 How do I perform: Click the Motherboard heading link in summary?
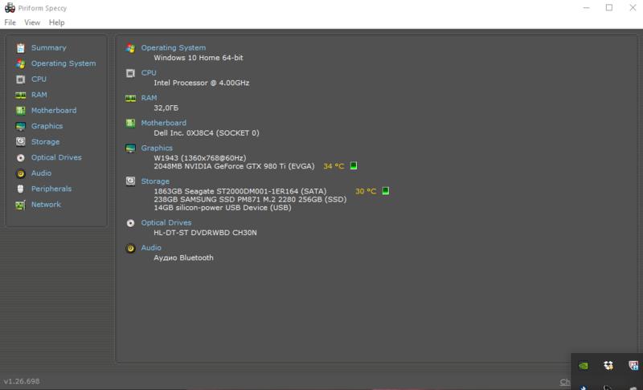164,123
